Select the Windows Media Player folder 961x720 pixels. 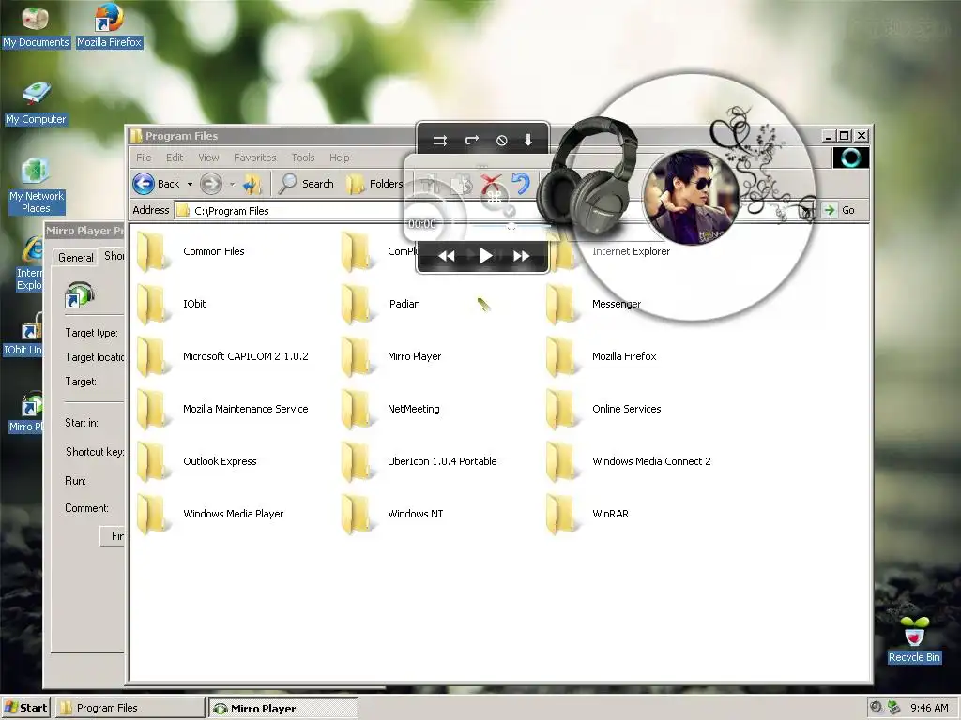coord(211,515)
